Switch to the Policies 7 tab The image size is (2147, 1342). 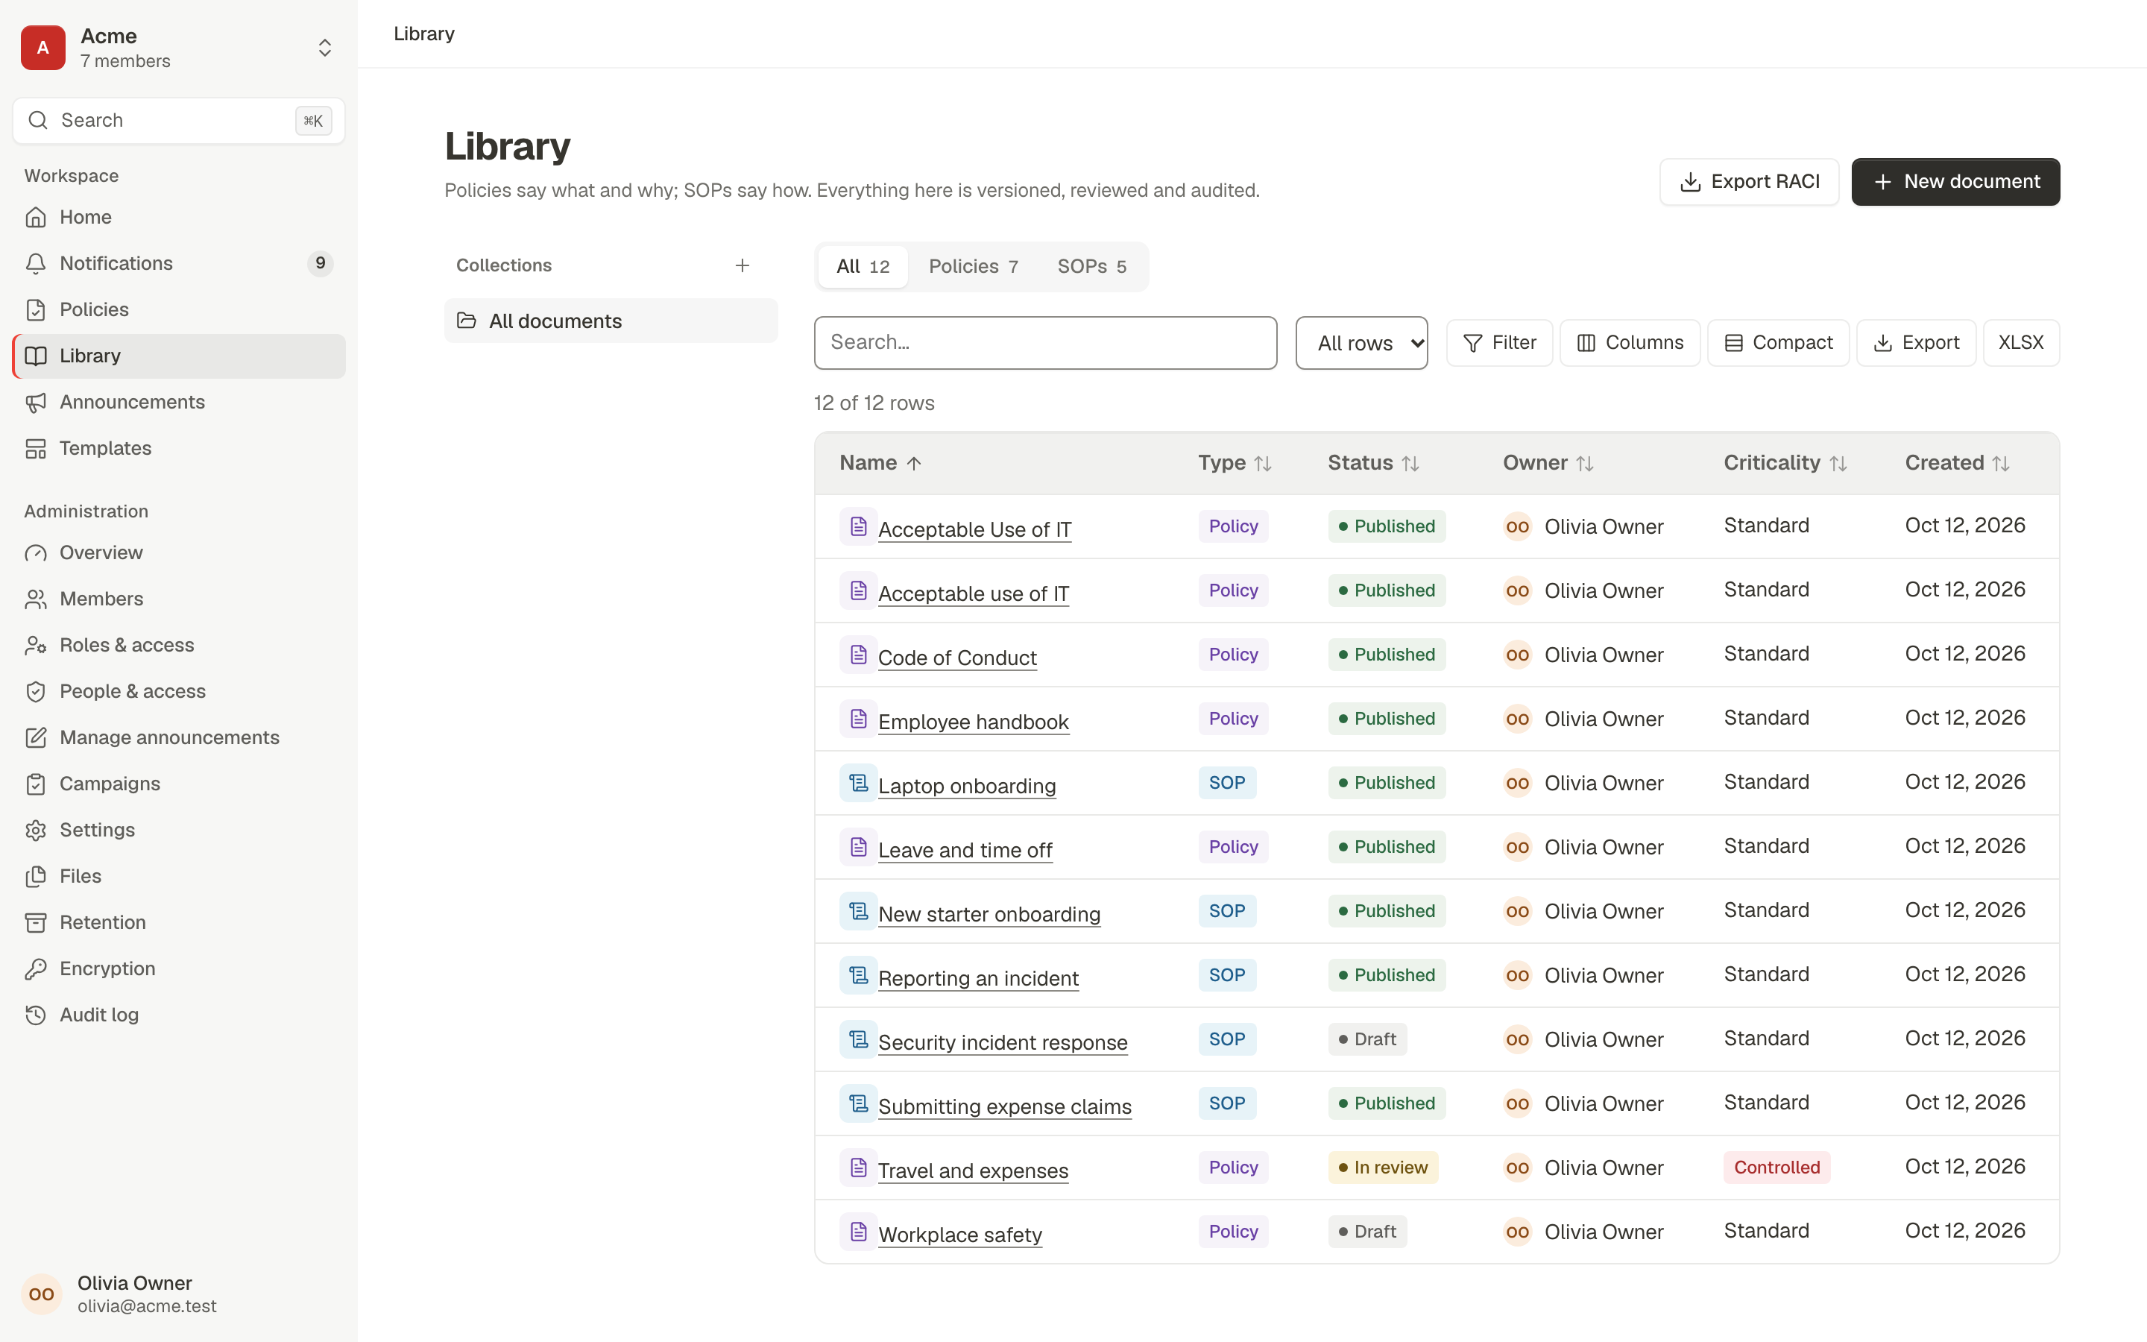[974, 266]
